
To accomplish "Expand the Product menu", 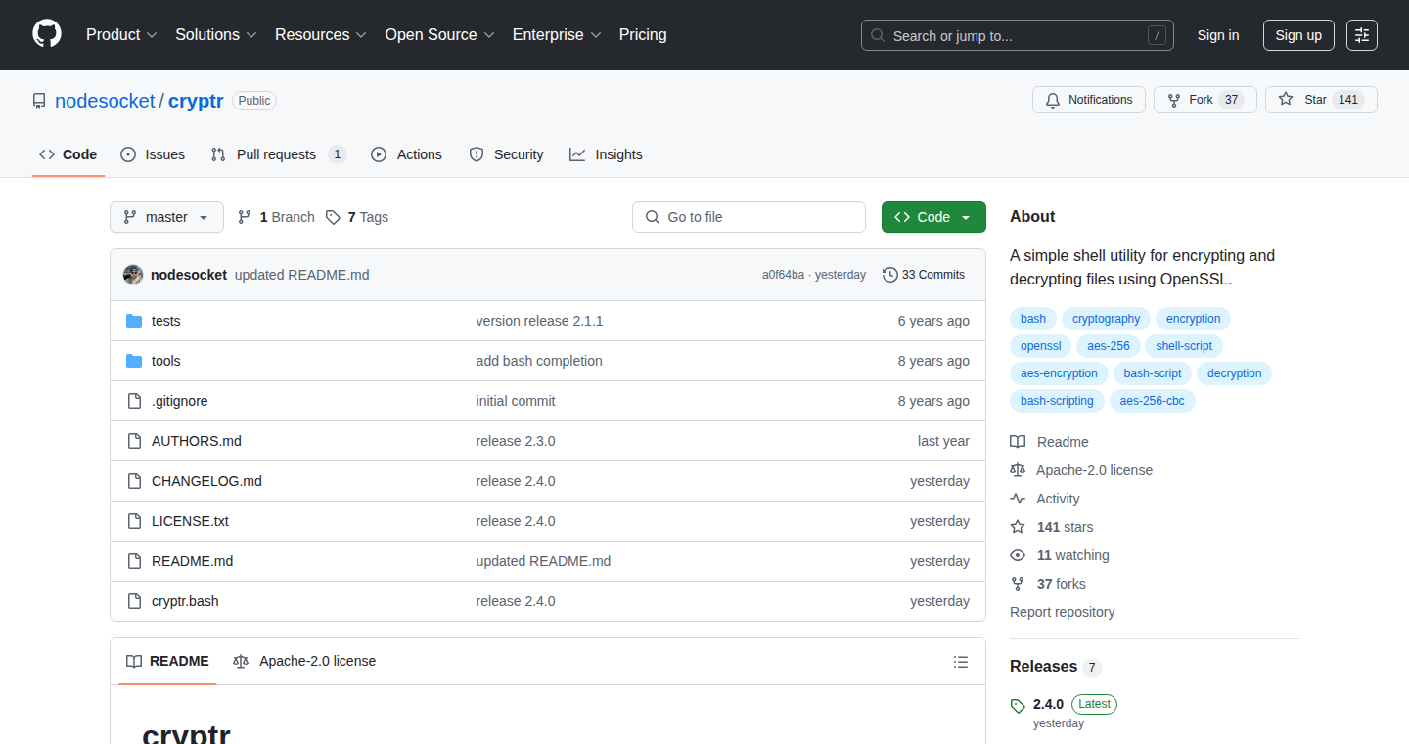I will (x=121, y=35).
